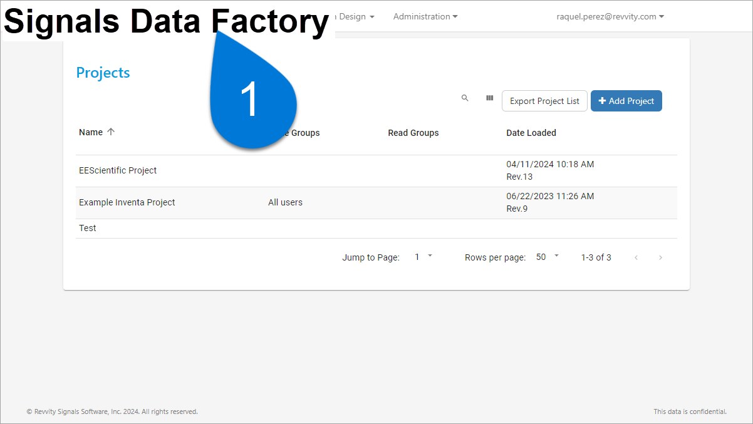Viewport: 753px width, 424px height.
Task: Open the EEScientific Project row
Action: coord(376,170)
